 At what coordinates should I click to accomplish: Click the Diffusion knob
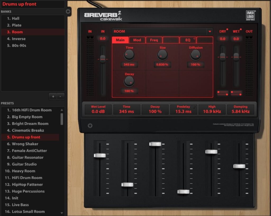196,55
